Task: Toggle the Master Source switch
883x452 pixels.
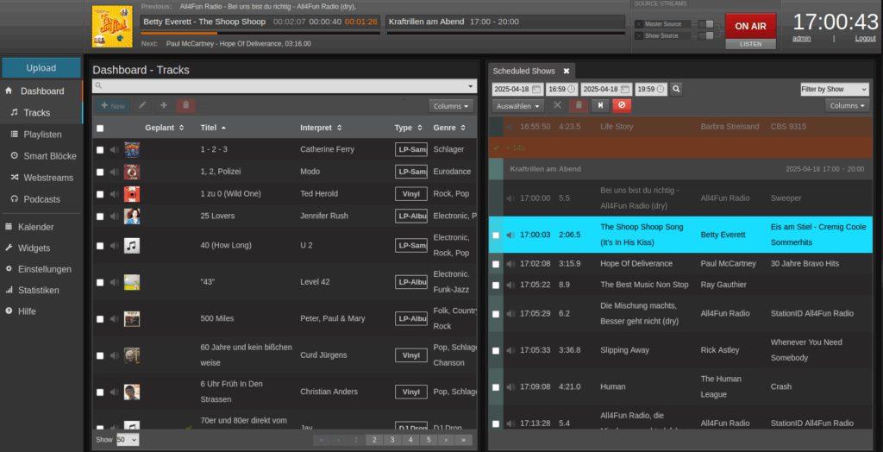Action: click(x=706, y=24)
